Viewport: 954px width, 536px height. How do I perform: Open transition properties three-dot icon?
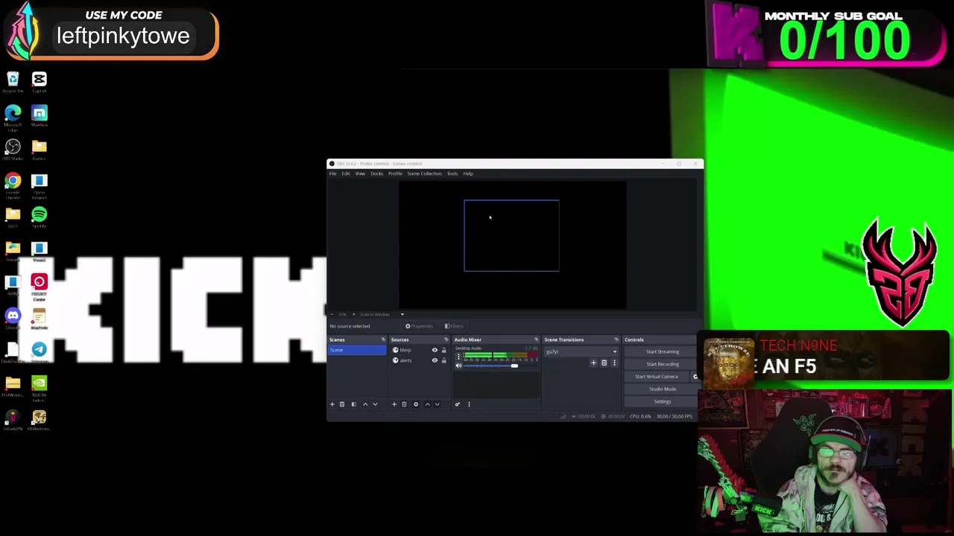tap(614, 363)
